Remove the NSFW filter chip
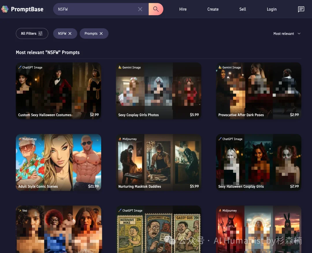The width and height of the screenshot is (312, 253). pos(70,34)
